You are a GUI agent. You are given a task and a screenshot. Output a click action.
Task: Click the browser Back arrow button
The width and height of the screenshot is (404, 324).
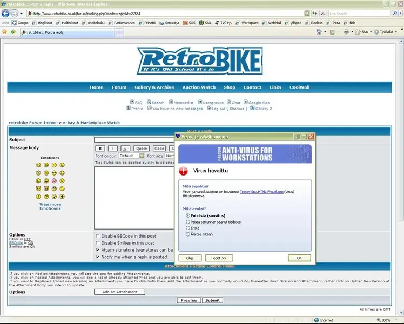pyautogui.click(x=5, y=13)
